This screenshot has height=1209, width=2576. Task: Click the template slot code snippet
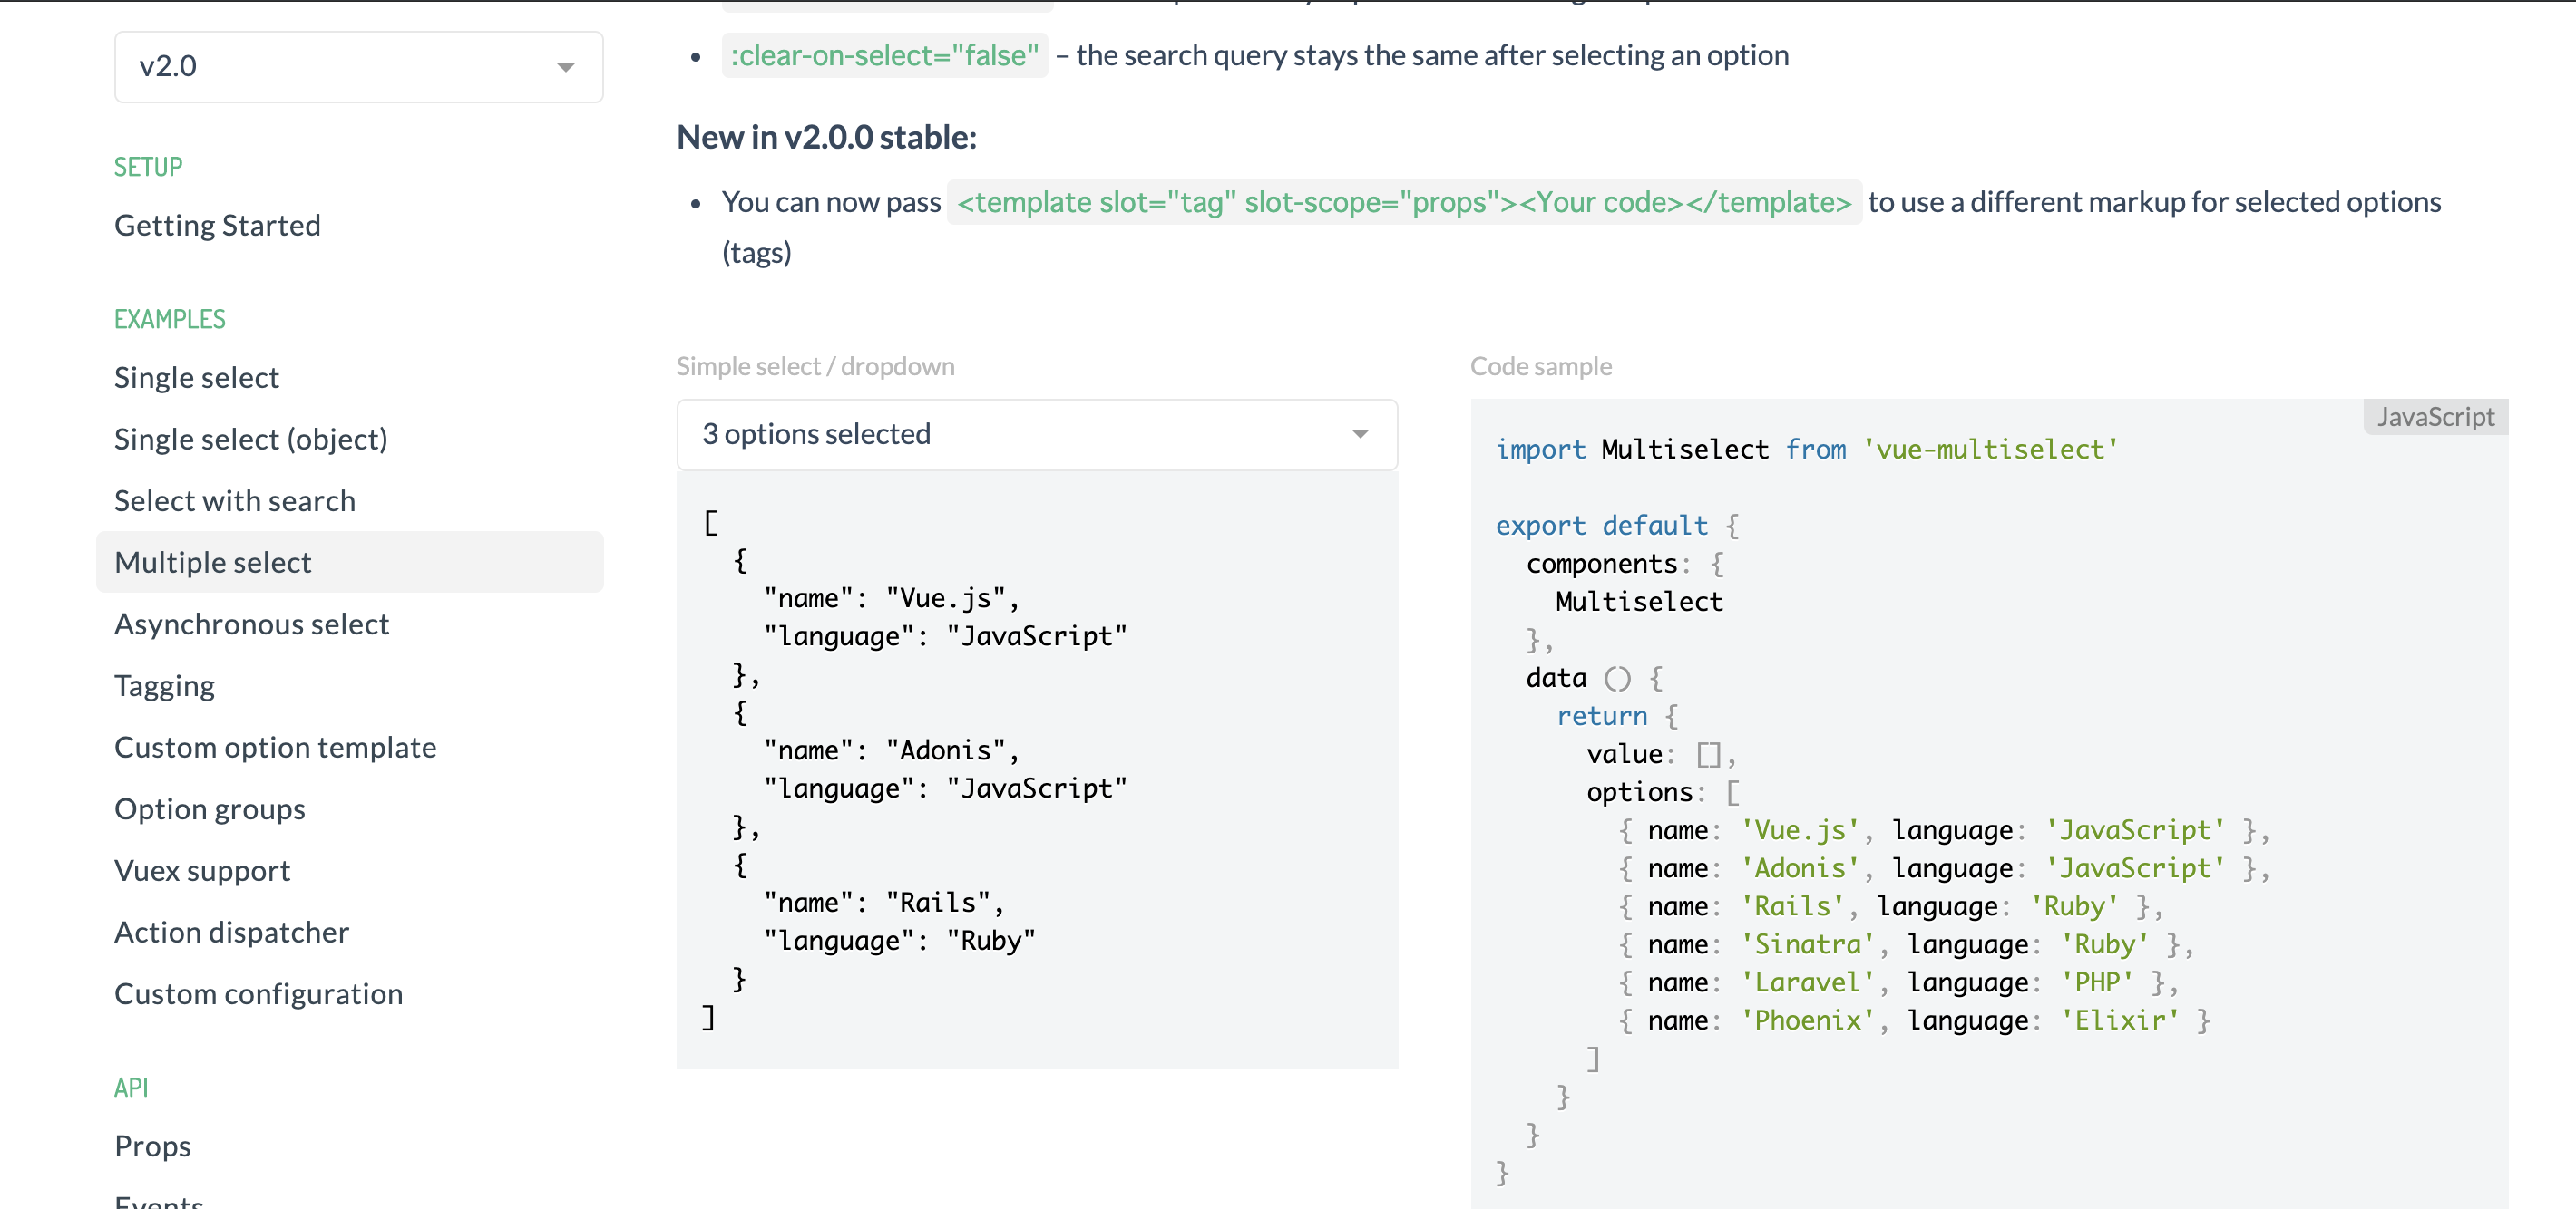click(x=1403, y=202)
